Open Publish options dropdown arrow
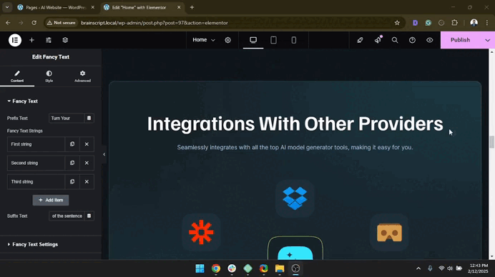The image size is (495, 277). (x=487, y=40)
